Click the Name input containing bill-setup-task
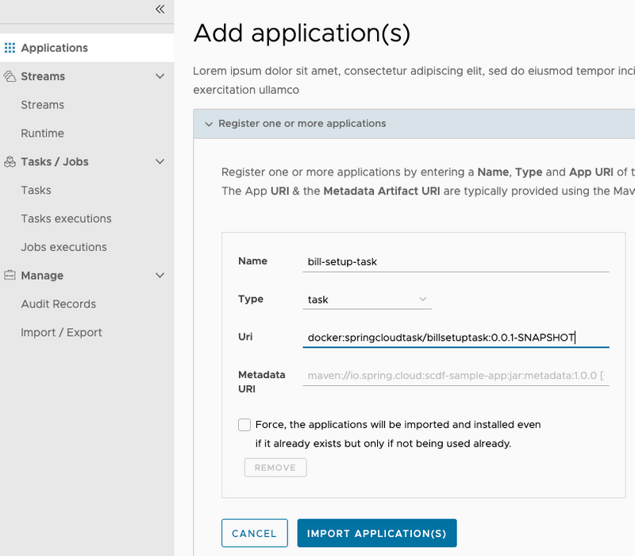The width and height of the screenshot is (635, 556). (x=456, y=261)
